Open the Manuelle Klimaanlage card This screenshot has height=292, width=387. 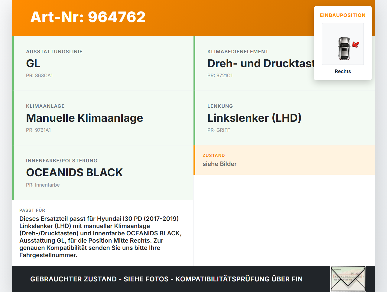(x=85, y=118)
